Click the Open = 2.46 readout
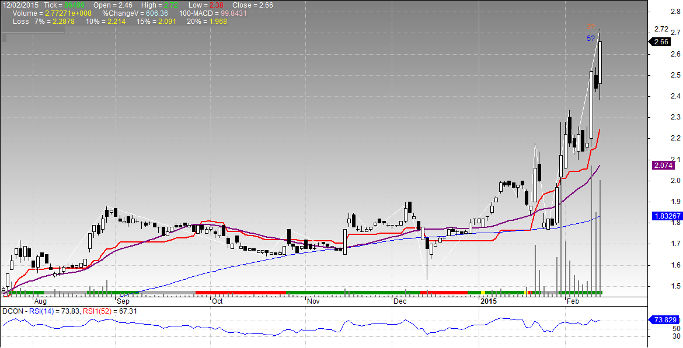The image size is (683, 348). pos(113,5)
